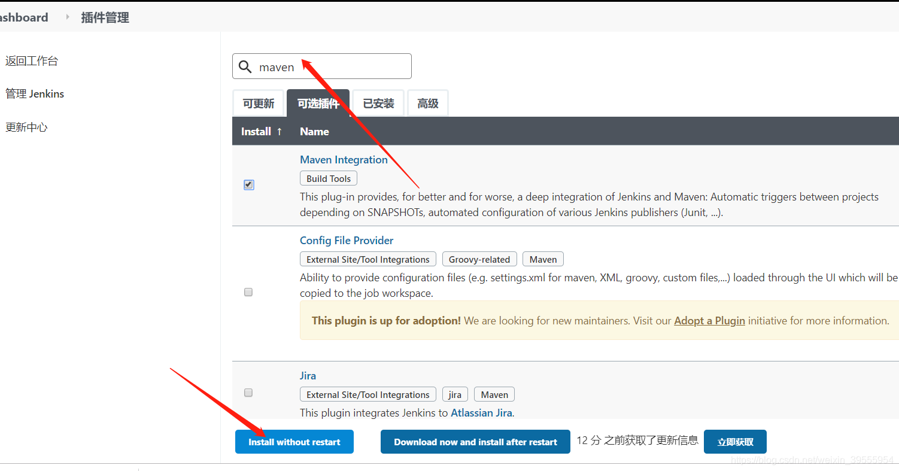Go to 返回工作台 in sidebar
Viewport: 899px width, 471px height.
click(32, 61)
